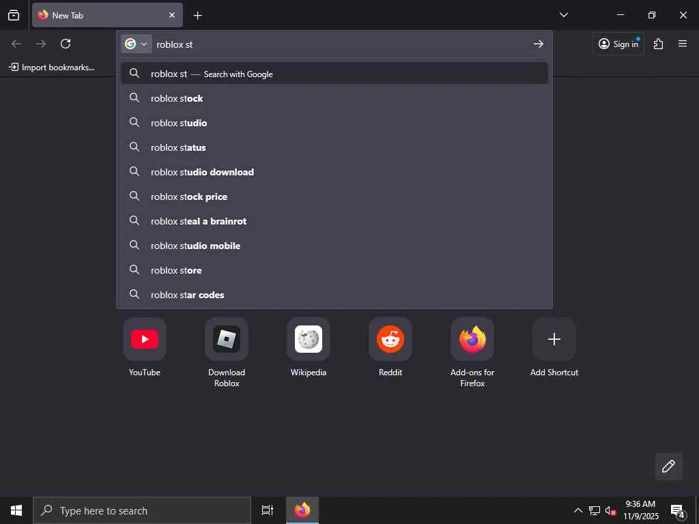Click the magnifier icon beside 'roblox status'

(x=134, y=147)
